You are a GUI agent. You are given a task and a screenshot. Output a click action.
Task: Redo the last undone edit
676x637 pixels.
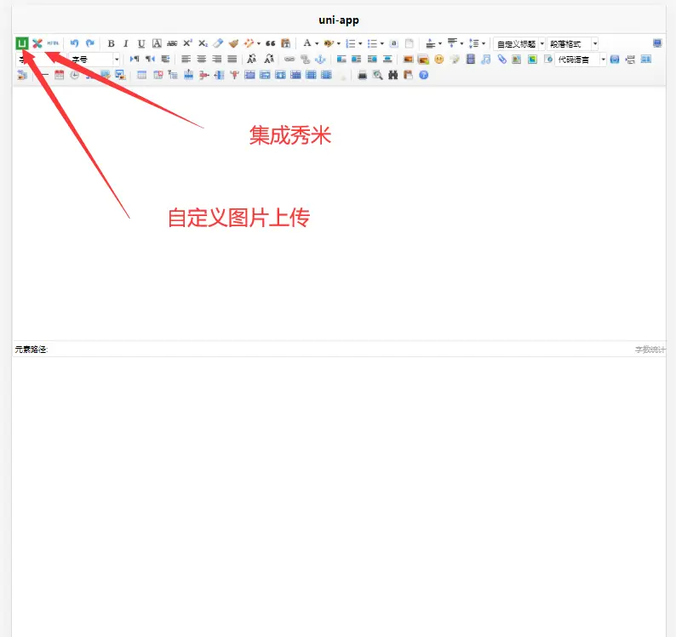tap(89, 43)
